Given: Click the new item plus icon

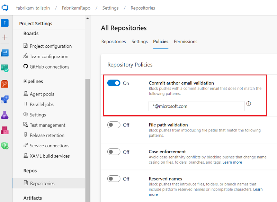Looking at the screenshot, I should point(5,37).
